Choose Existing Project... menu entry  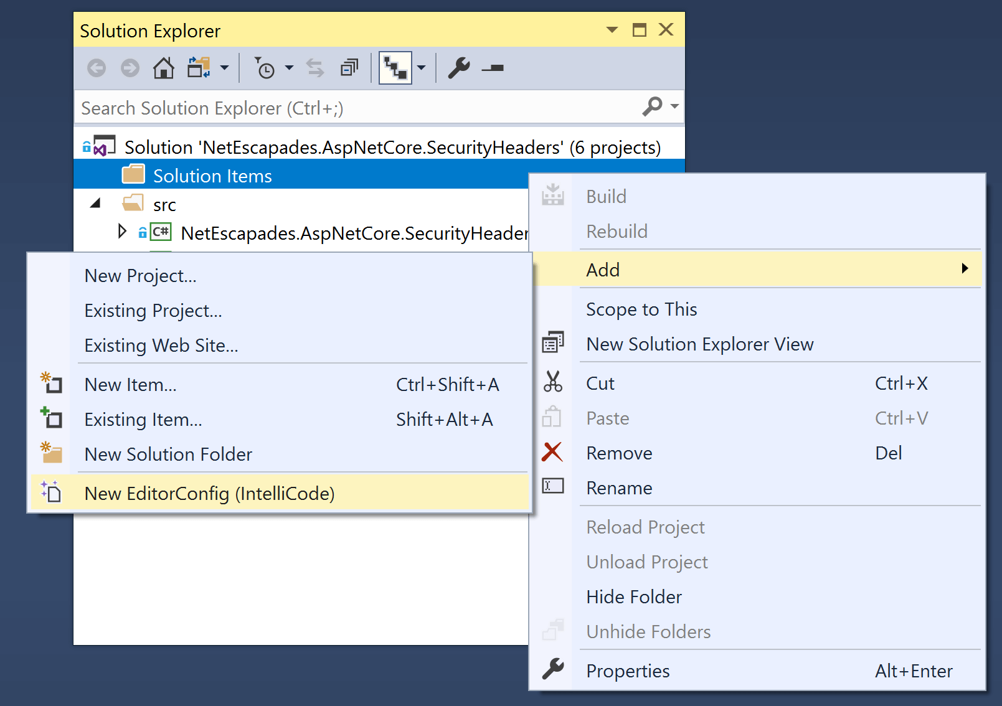(x=280, y=311)
